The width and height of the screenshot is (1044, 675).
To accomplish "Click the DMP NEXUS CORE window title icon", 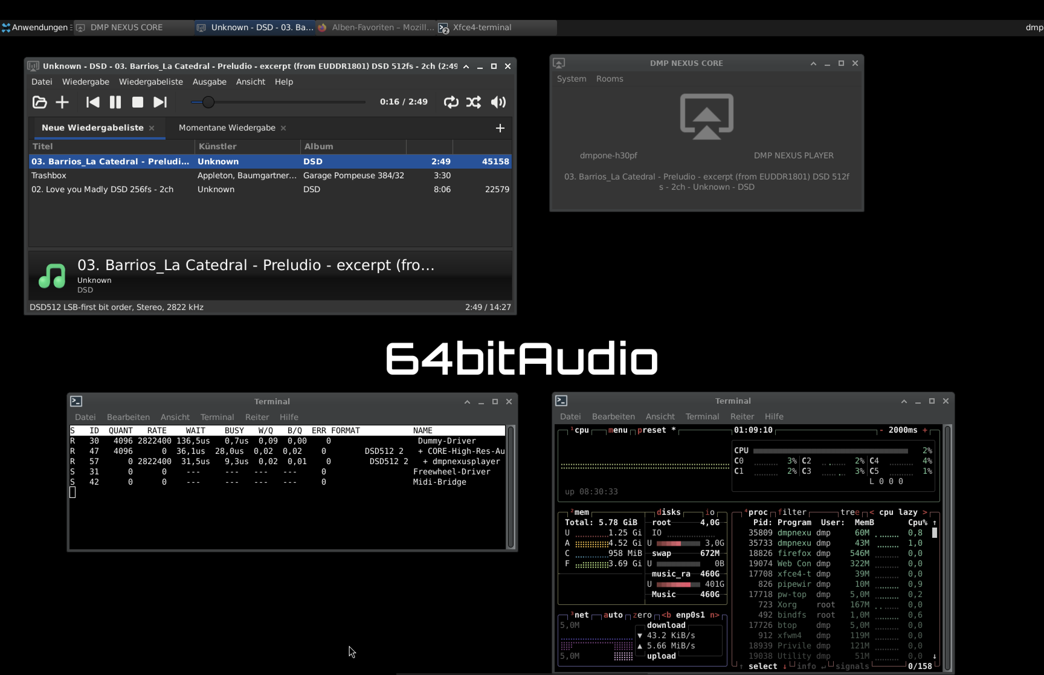I will click(x=559, y=63).
